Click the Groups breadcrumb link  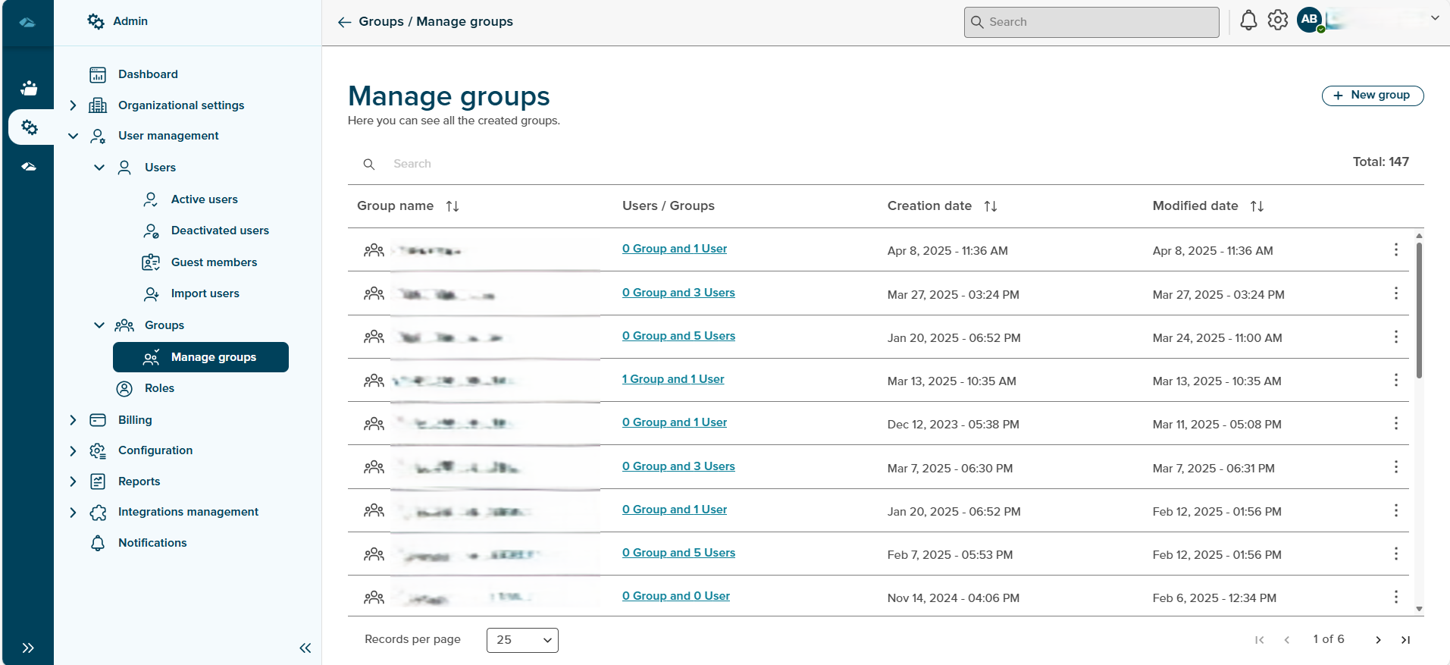(381, 21)
